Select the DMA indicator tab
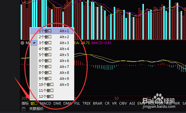The height and width of the screenshot is (113, 186). click(67, 103)
